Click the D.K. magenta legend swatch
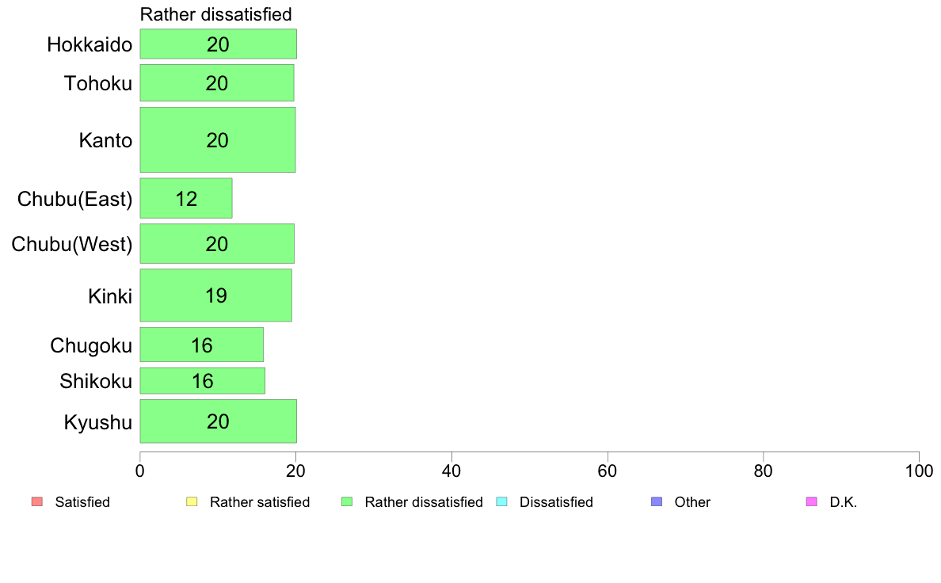Screen dimensions: 941x583 point(811,501)
